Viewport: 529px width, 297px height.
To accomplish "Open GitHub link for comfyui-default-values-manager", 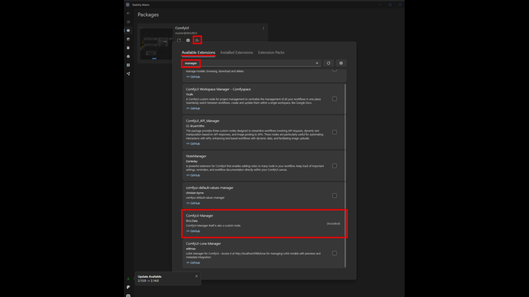I will click(193, 203).
